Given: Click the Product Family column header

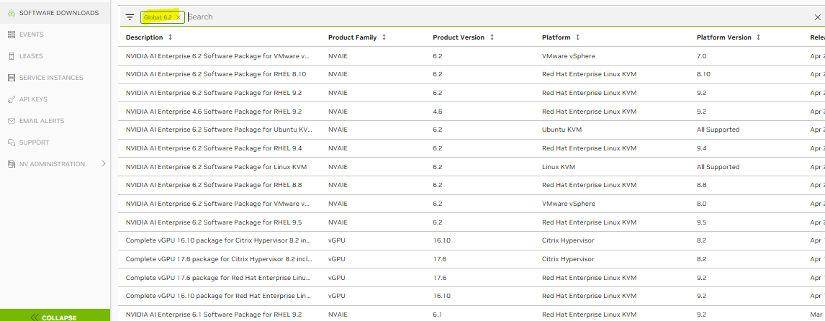Looking at the screenshot, I should [353, 37].
